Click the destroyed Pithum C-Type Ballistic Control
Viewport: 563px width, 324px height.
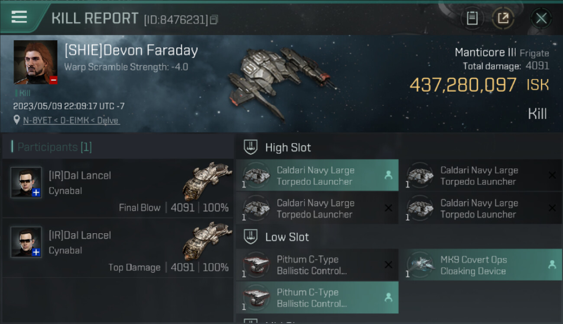317,265
